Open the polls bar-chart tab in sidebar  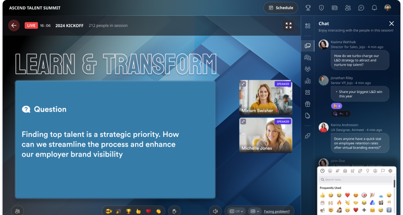pos(308,81)
